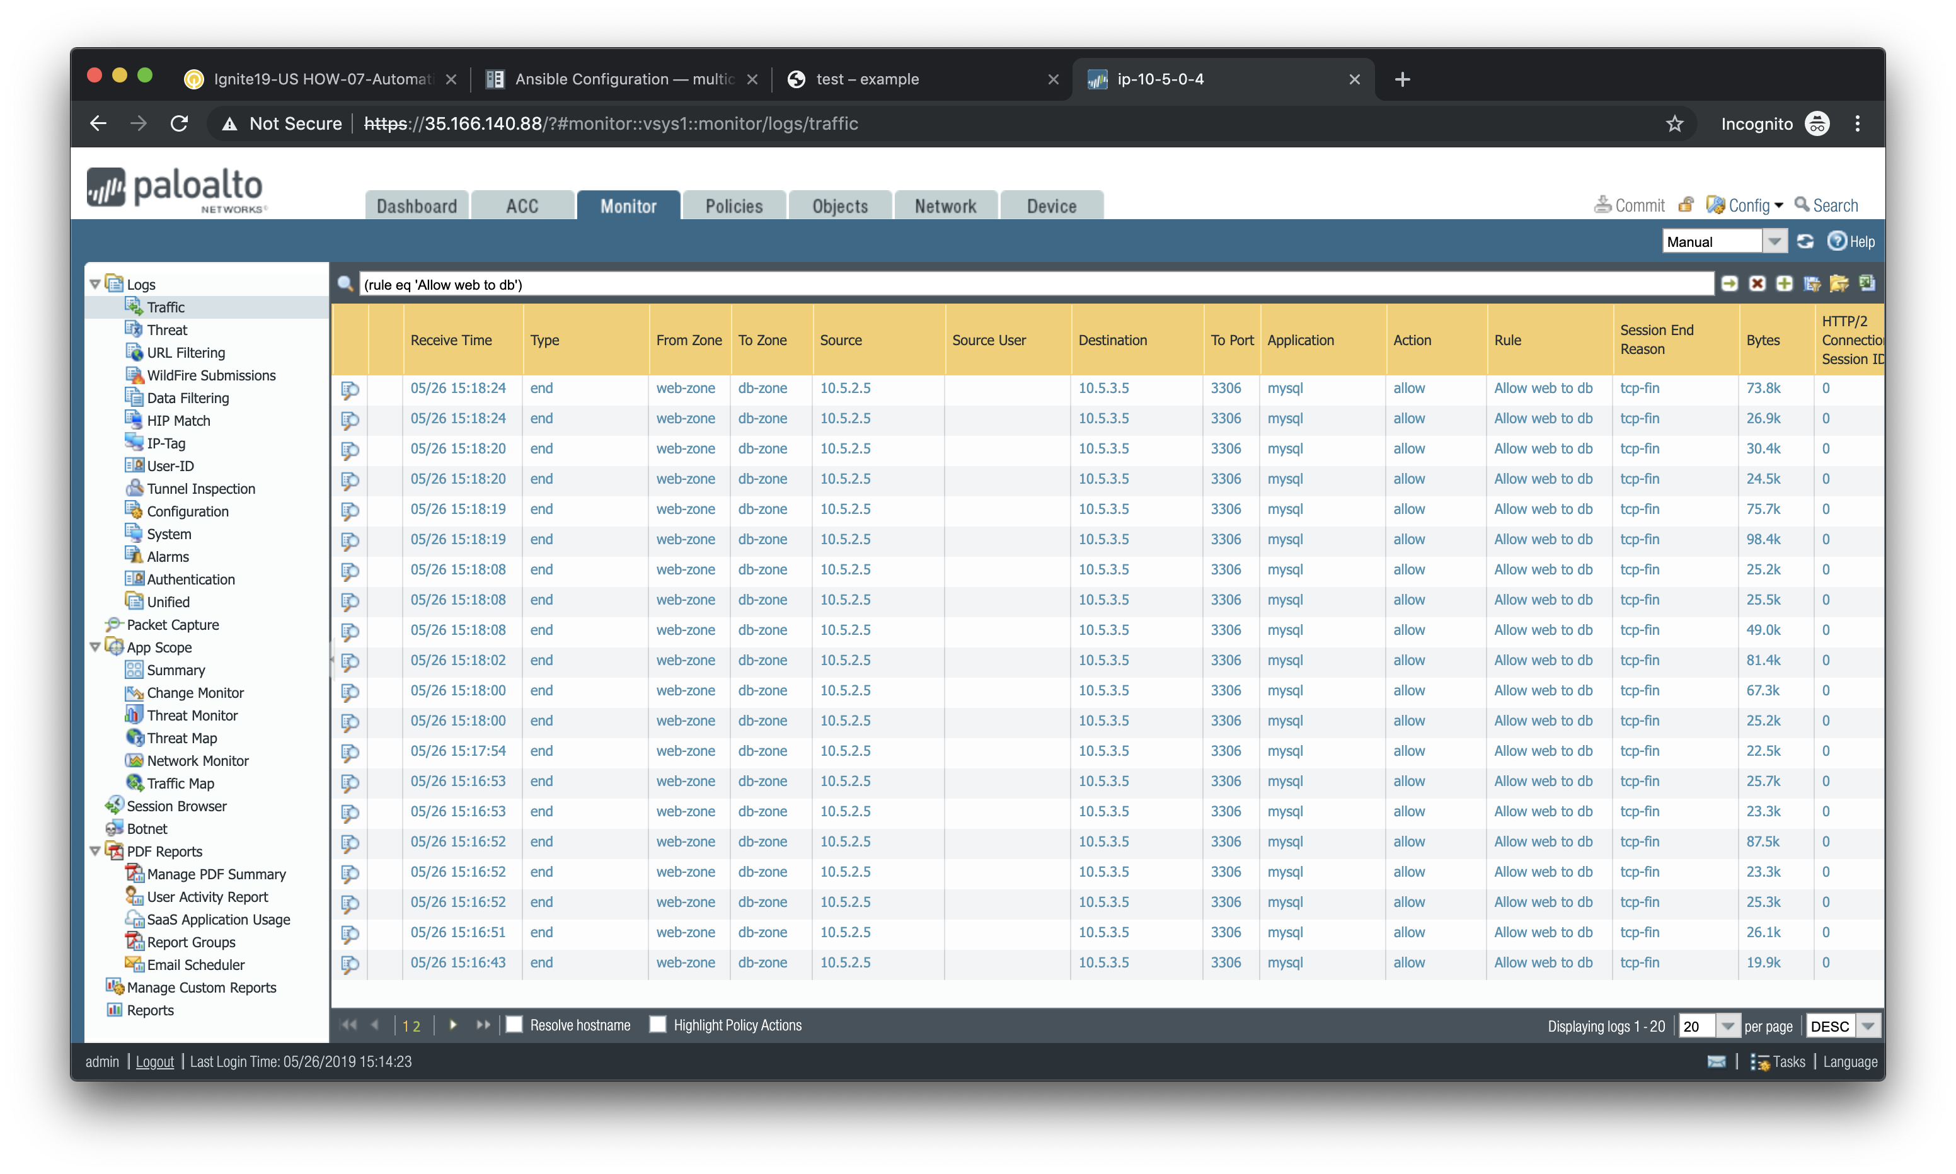This screenshot has height=1174, width=1956.
Task: Jump to last page of logs
Action: [483, 1025]
